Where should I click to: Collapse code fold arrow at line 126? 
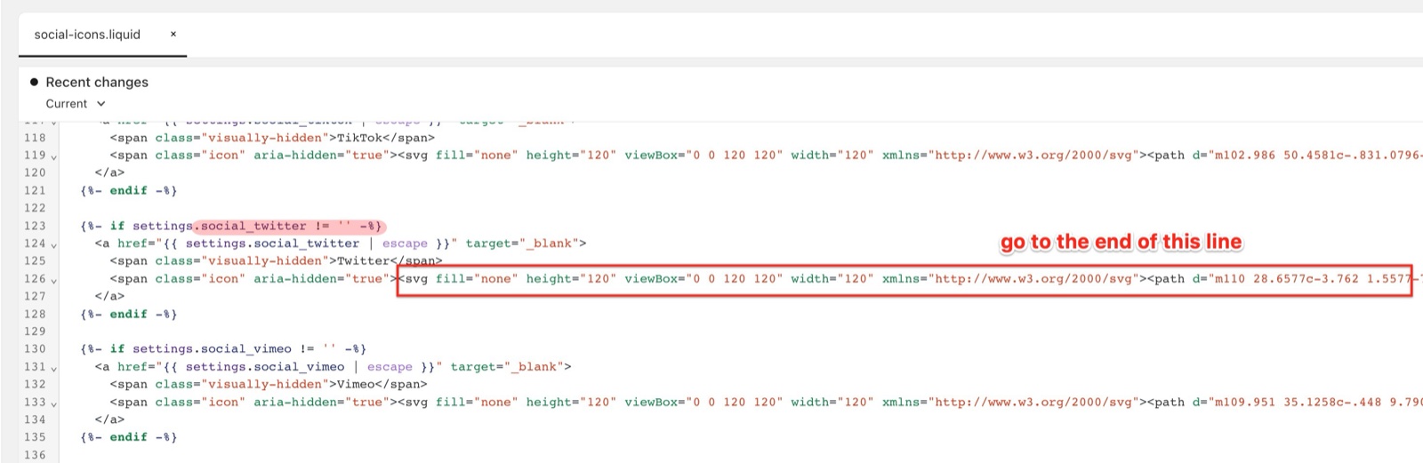tap(54, 281)
